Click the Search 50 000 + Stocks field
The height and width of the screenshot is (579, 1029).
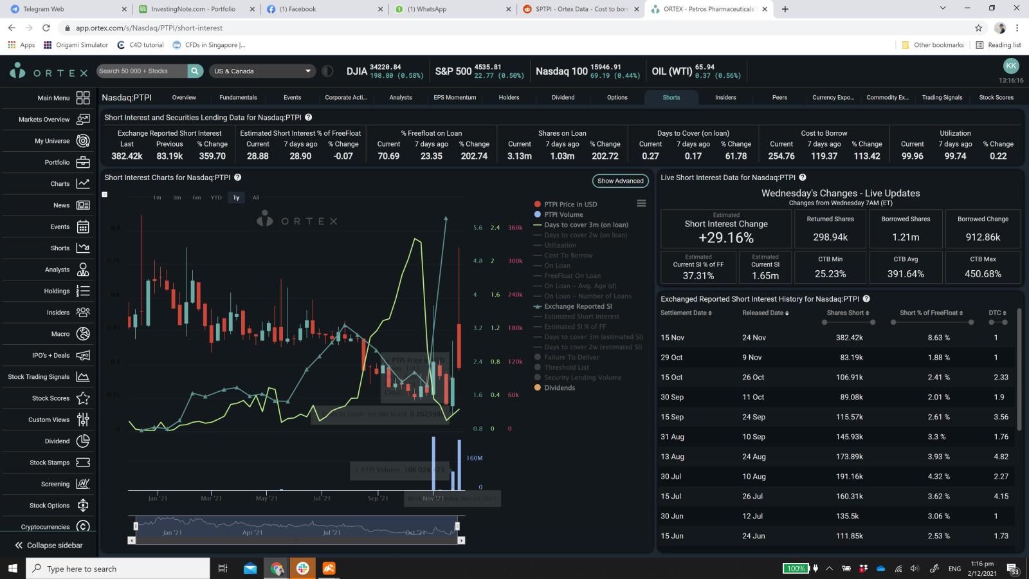(x=141, y=71)
